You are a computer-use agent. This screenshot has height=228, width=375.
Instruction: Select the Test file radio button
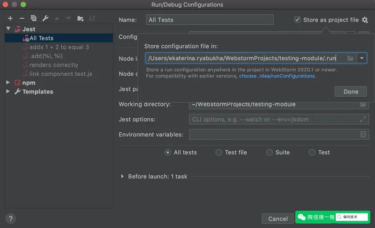tap(219, 152)
